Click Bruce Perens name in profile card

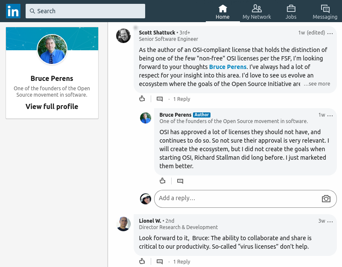(52, 78)
